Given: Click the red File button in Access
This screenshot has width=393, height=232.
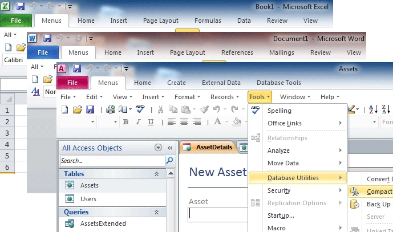Looking at the screenshot, I should pos(72,82).
